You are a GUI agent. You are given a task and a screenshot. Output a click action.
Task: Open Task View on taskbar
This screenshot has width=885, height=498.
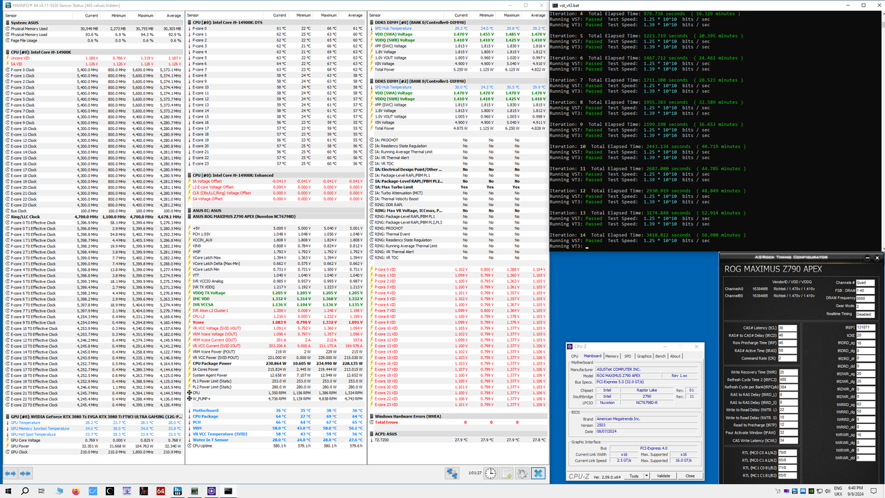(x=42, y=490)
